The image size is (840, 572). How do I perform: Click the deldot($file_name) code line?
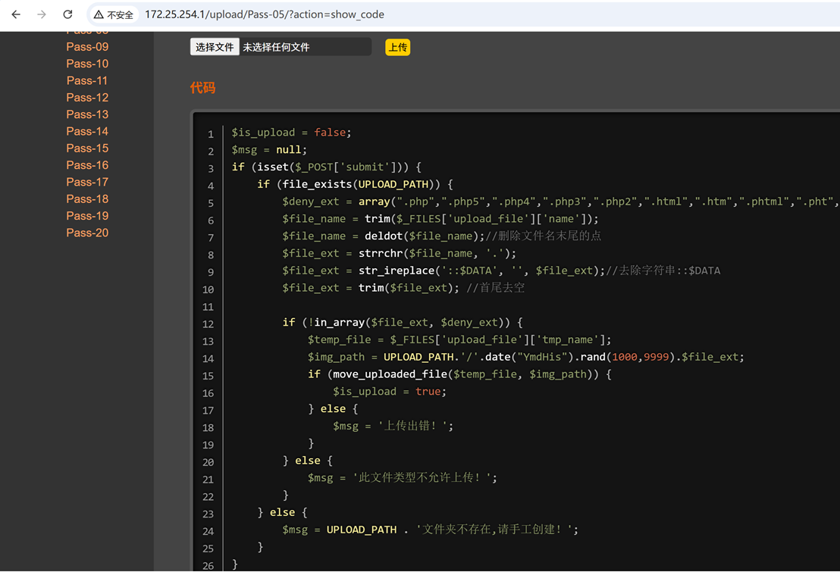coord(441,236)
